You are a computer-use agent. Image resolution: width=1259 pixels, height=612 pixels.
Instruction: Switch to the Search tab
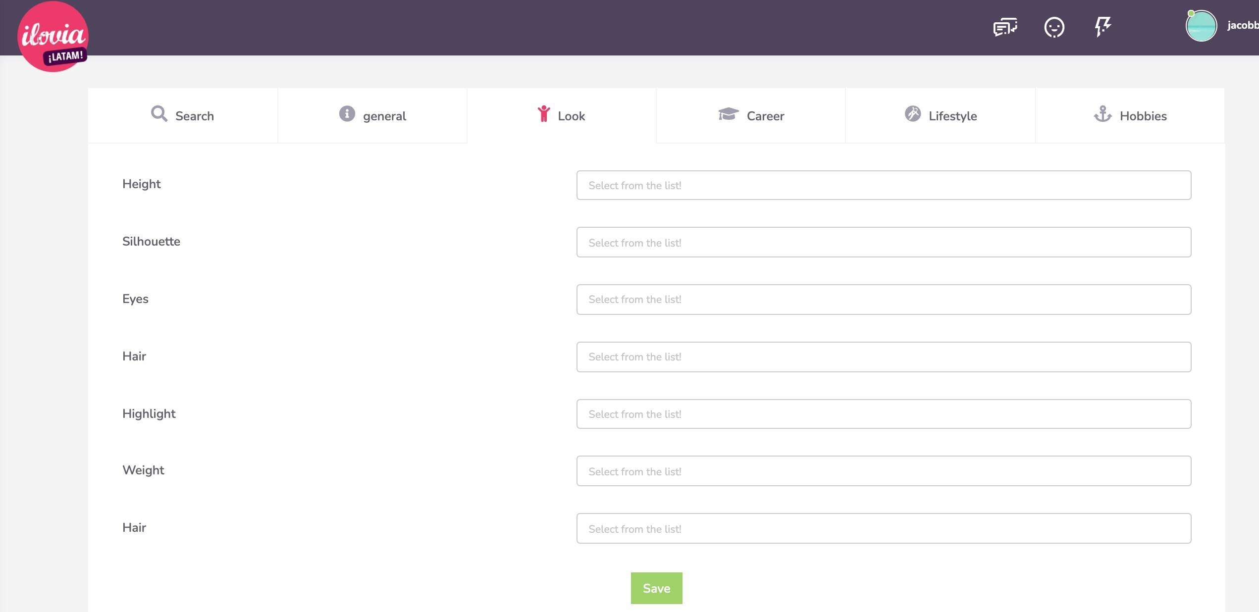(183, 116)
